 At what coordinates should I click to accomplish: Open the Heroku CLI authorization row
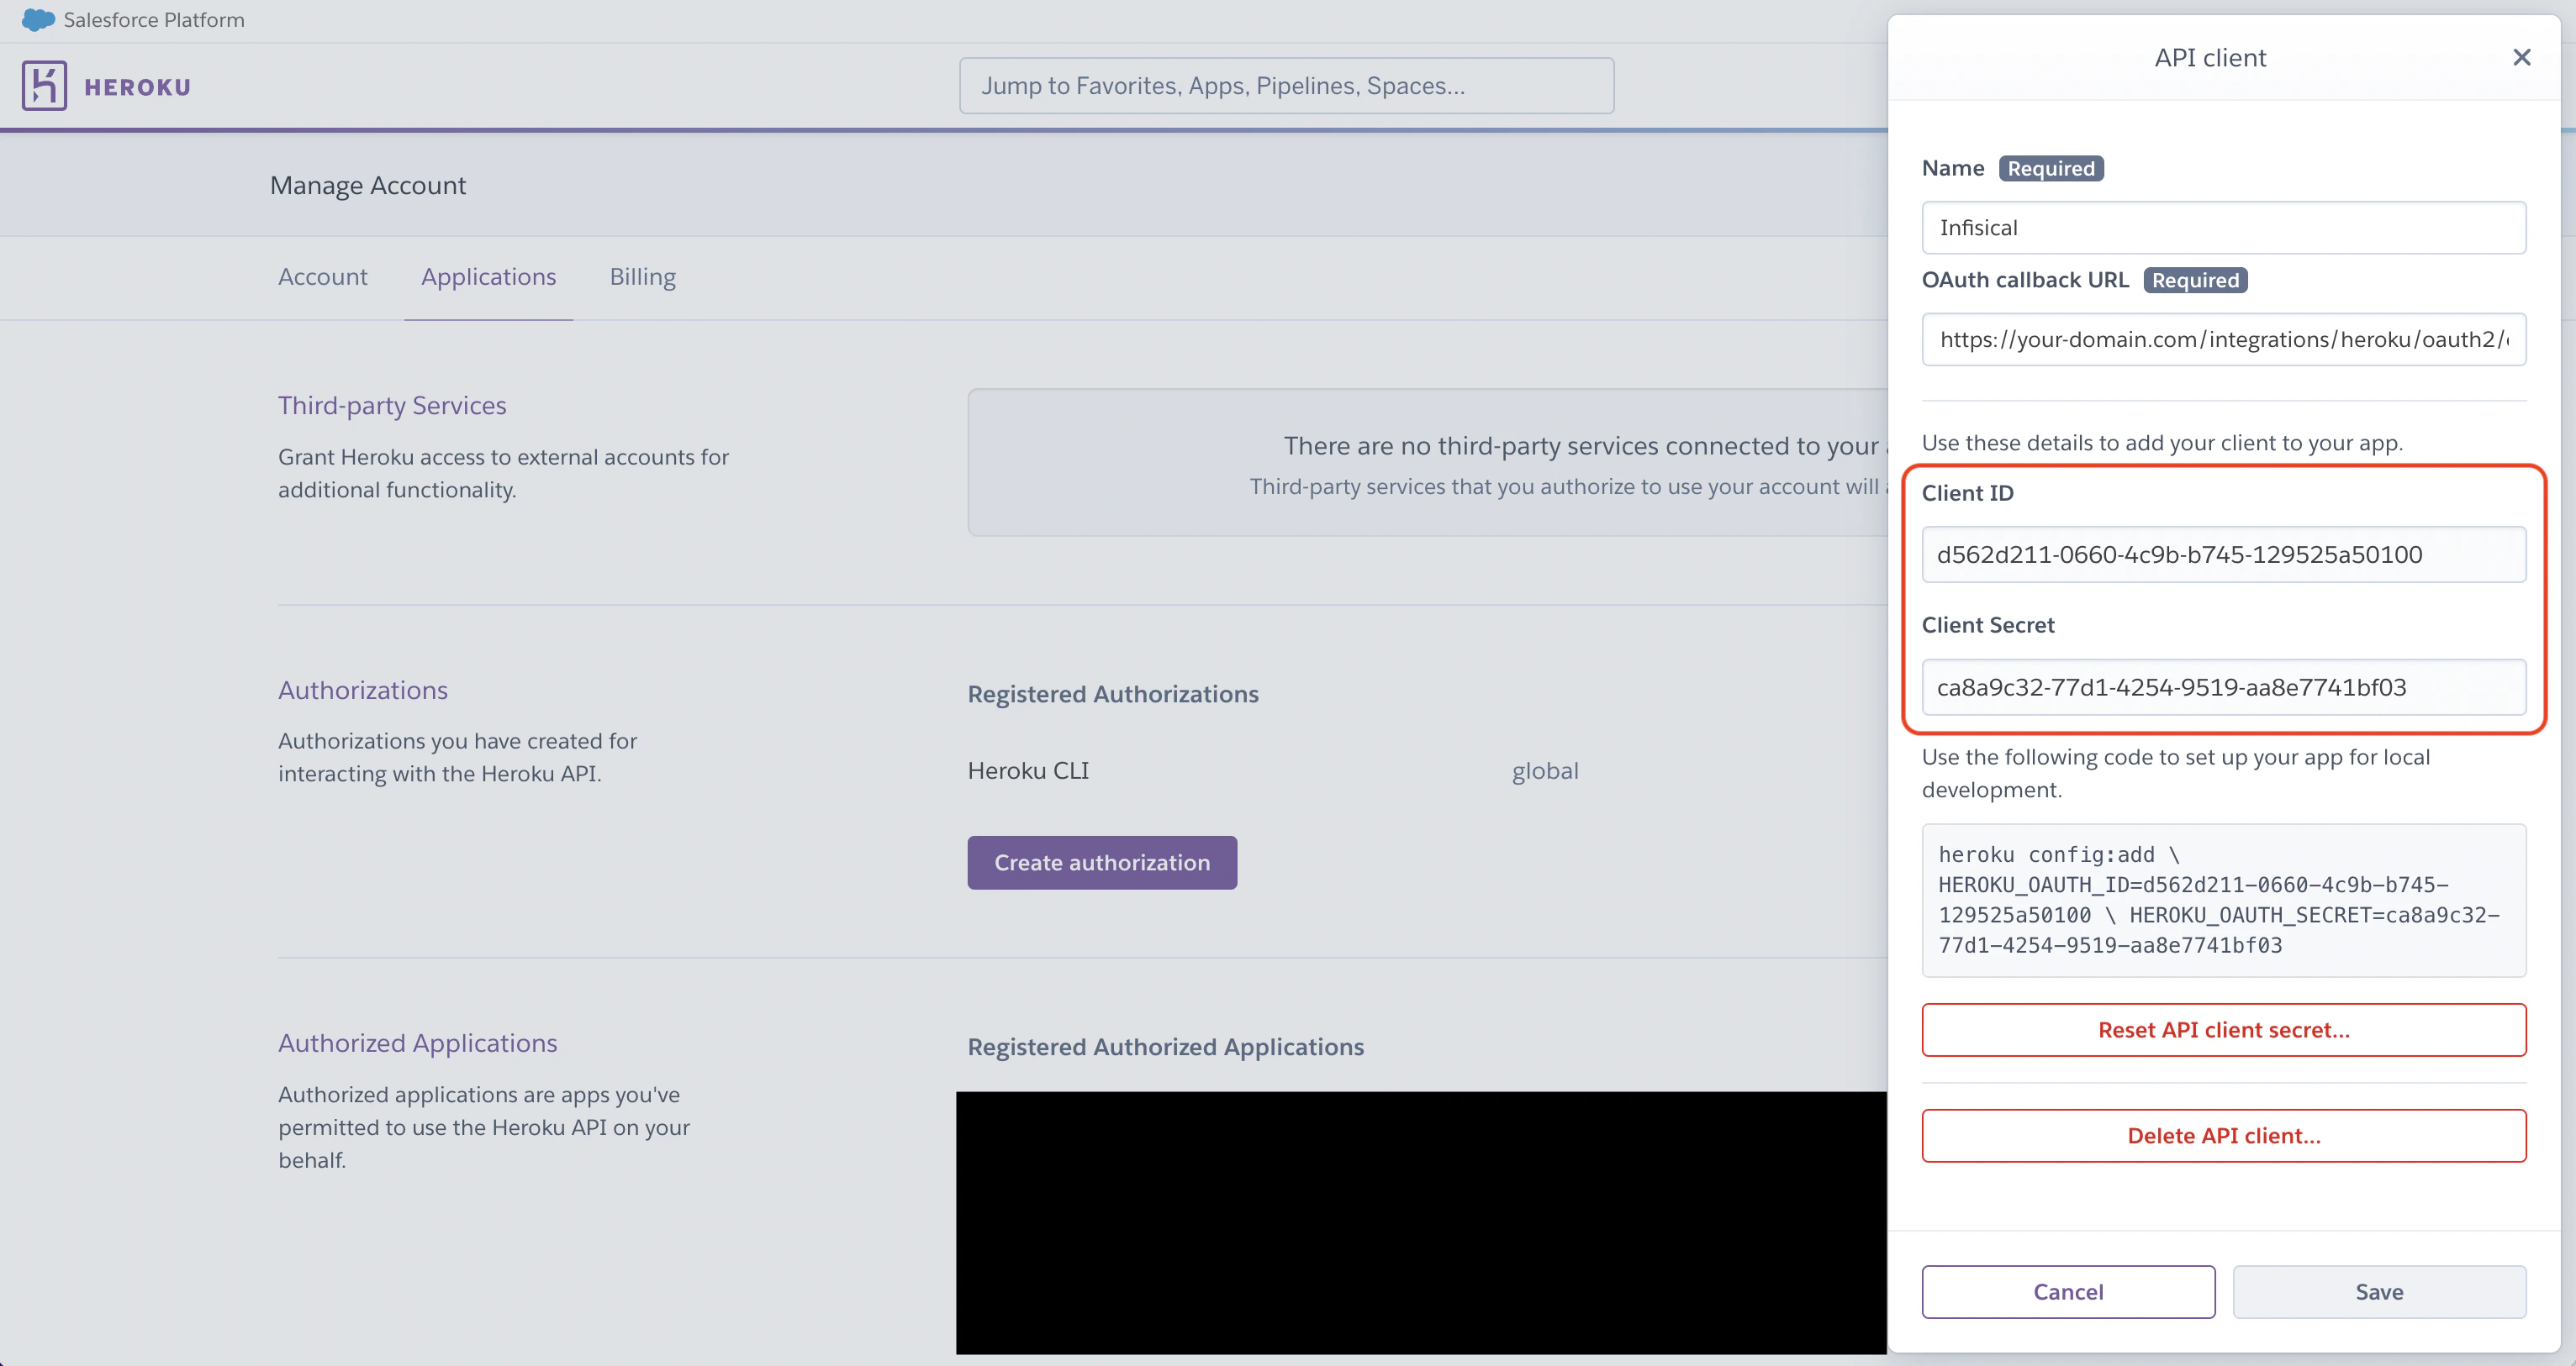(1028, 770)
